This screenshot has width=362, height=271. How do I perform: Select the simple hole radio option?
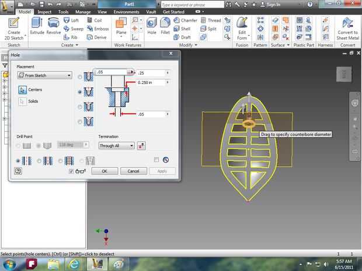point(18,161)
